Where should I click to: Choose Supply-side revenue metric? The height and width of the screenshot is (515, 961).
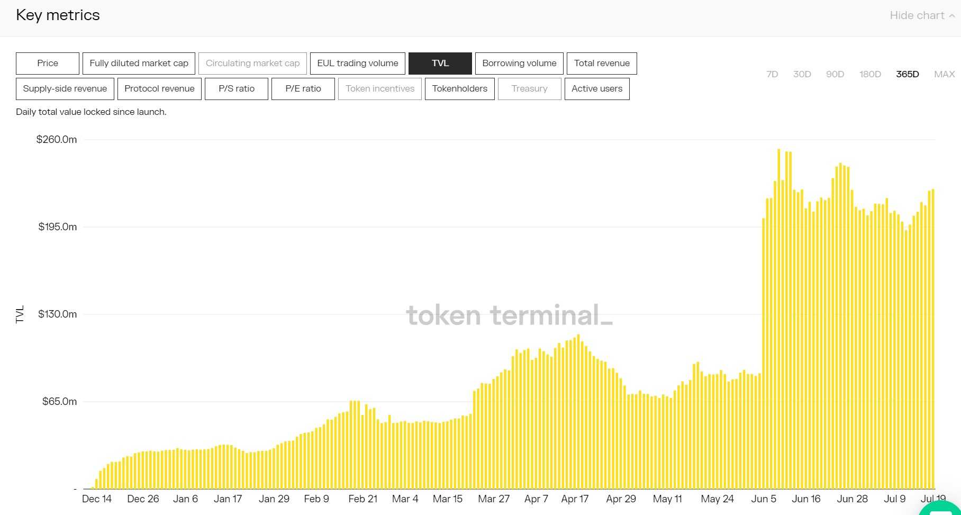(65, 89)
